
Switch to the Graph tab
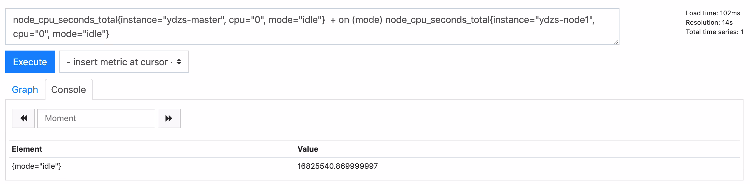[25, 90]
